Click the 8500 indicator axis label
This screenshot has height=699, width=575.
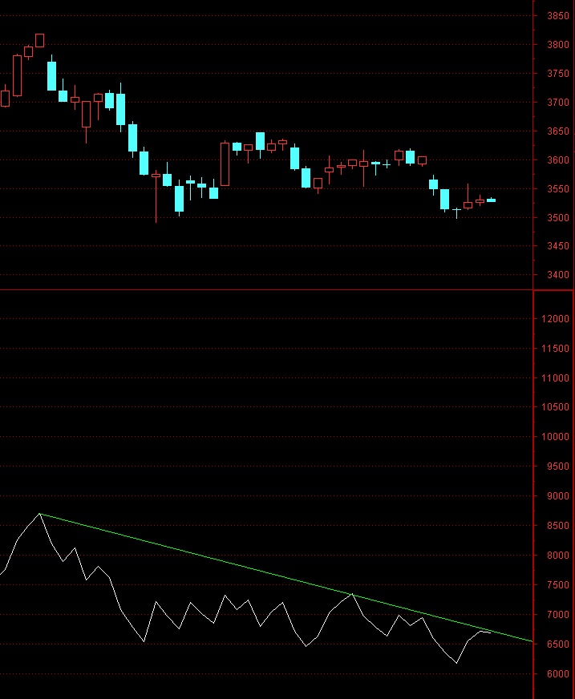[558, 526]
